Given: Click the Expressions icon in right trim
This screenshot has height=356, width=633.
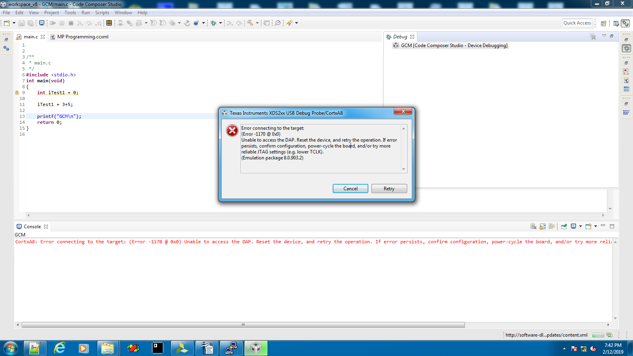Looking at the screenshot, I should click(626, 80).
